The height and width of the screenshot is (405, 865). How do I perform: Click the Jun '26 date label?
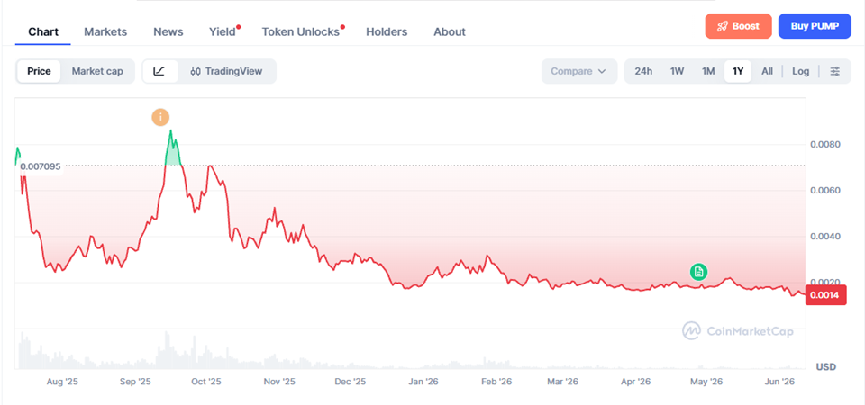(x=778, y=382)
